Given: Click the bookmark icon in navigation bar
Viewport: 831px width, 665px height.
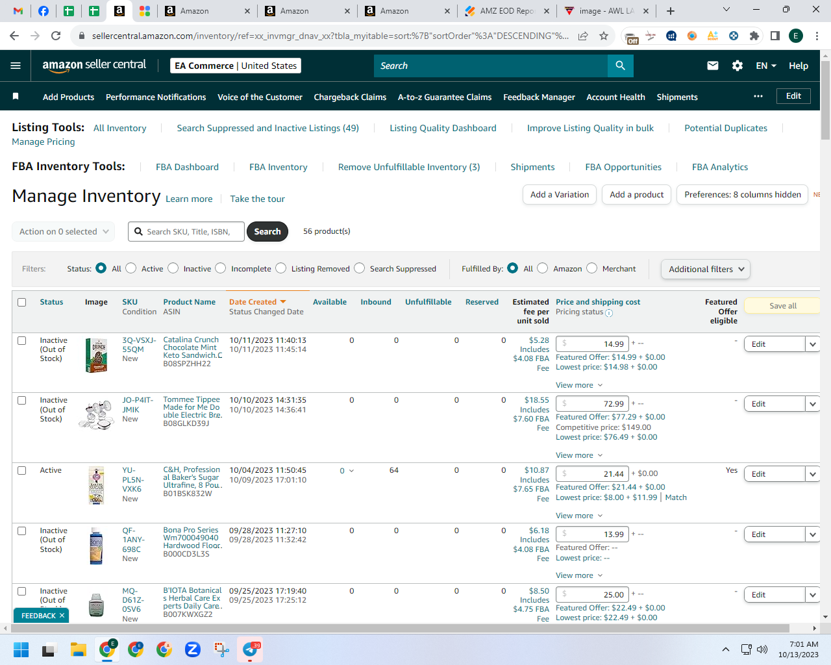Looking at the screenshot, I should pos(16,96).
